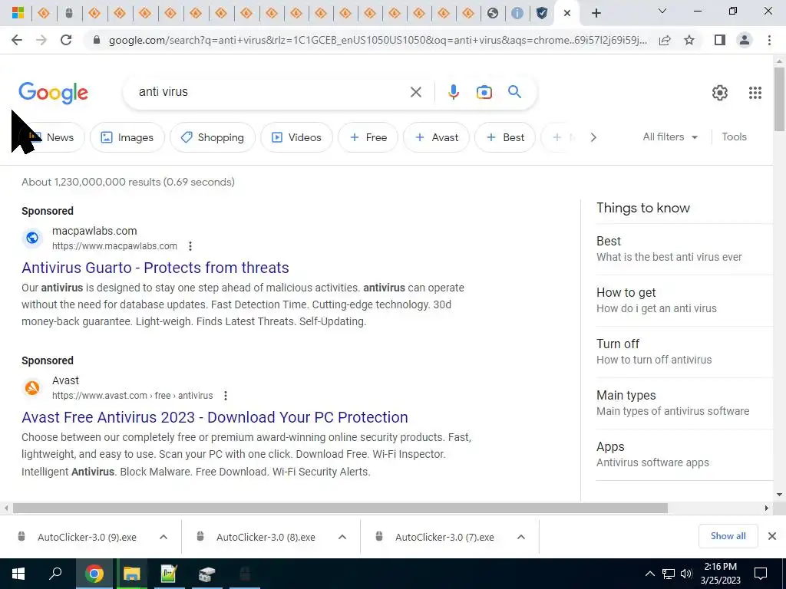The height and width of the screenshot is (589, 786).
Task: Open the Windows Start menu
Action: (x=18, y=574)
